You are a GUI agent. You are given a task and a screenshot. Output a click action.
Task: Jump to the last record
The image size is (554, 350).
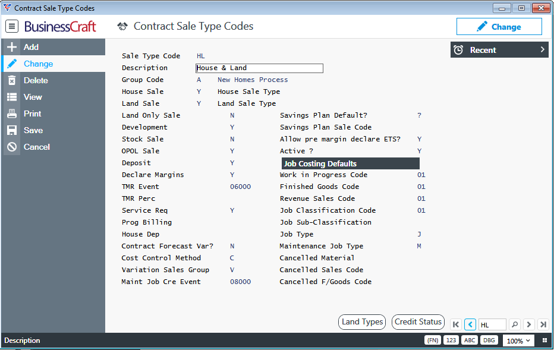tap(543, 324)
